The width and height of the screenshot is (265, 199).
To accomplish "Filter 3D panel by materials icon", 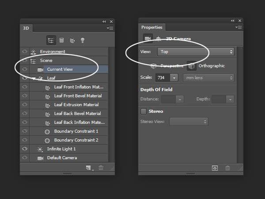I will (x=72, y=40).
